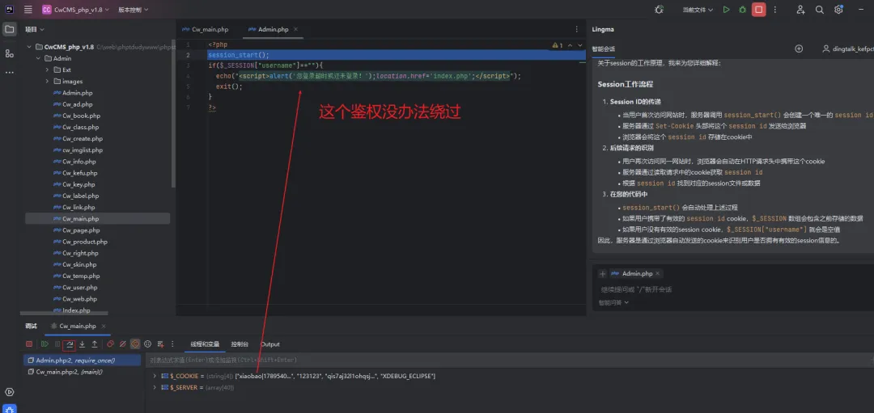
Task: Start a new Lingma chat with plus icon
Action: coord(799,49)
